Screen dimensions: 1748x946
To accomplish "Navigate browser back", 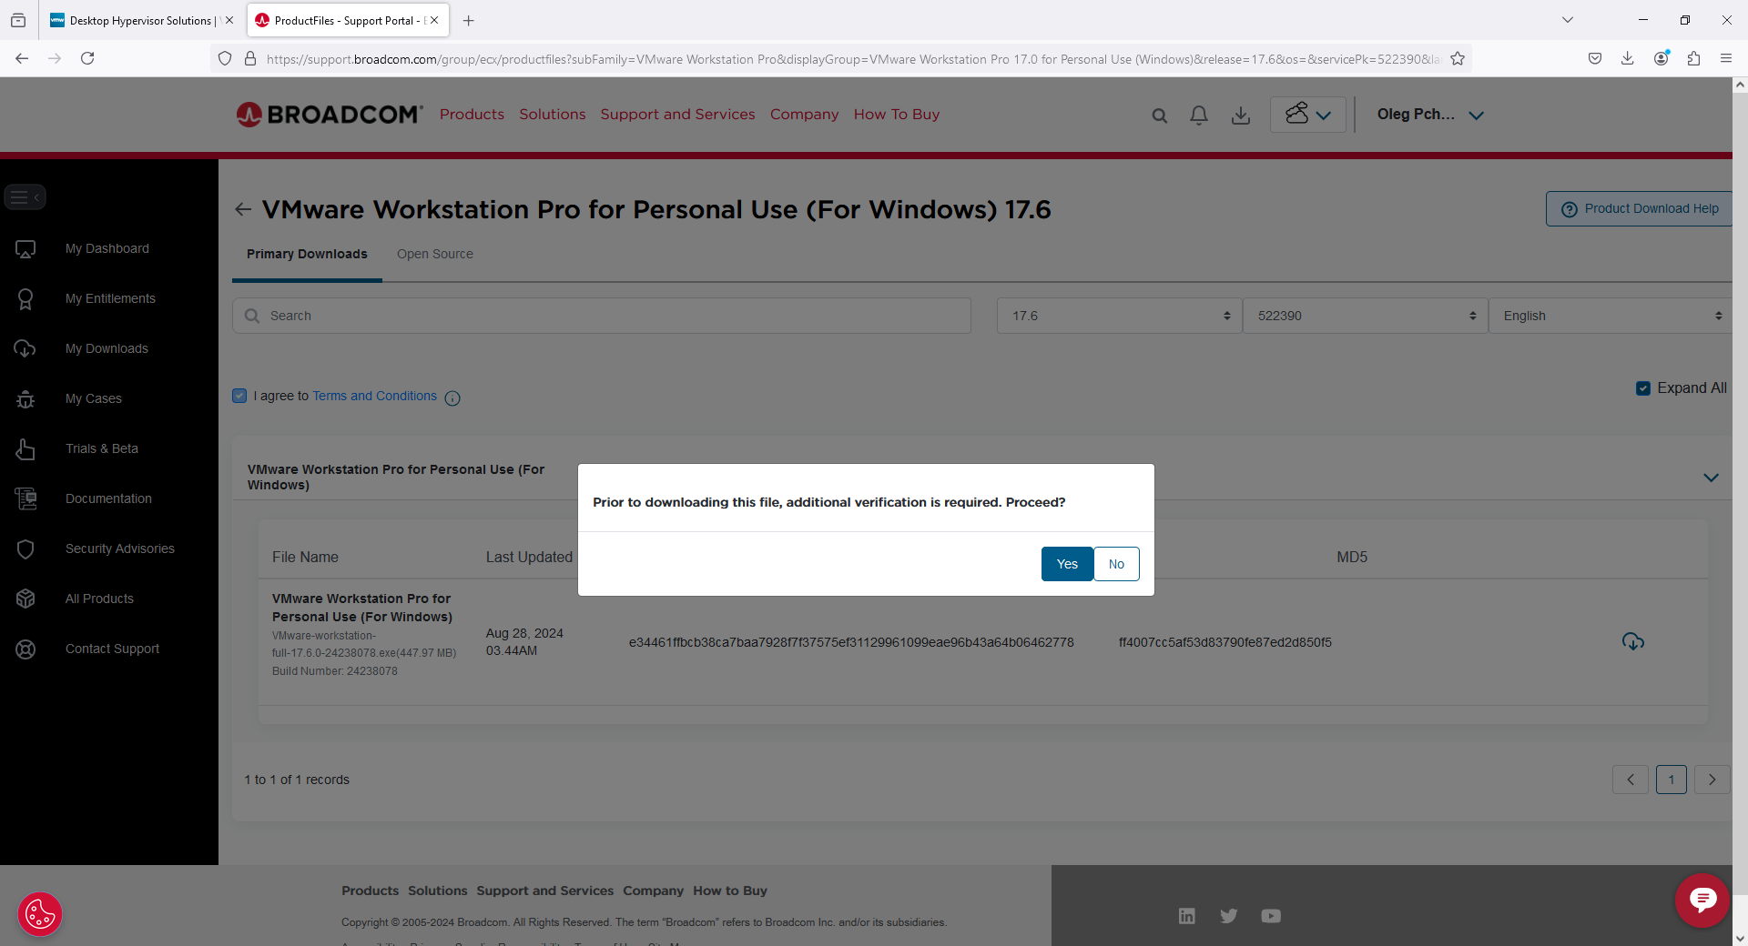I will pos(22,58).
